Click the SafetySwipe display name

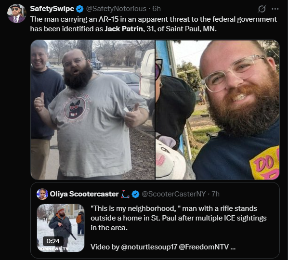click(52, 9)
